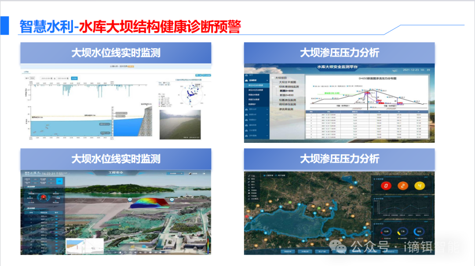Click the 10米 water level ring gauge
Screen dimensions: 475x266
click(386, 231)
